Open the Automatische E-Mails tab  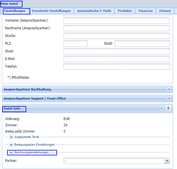click(94, 11)
